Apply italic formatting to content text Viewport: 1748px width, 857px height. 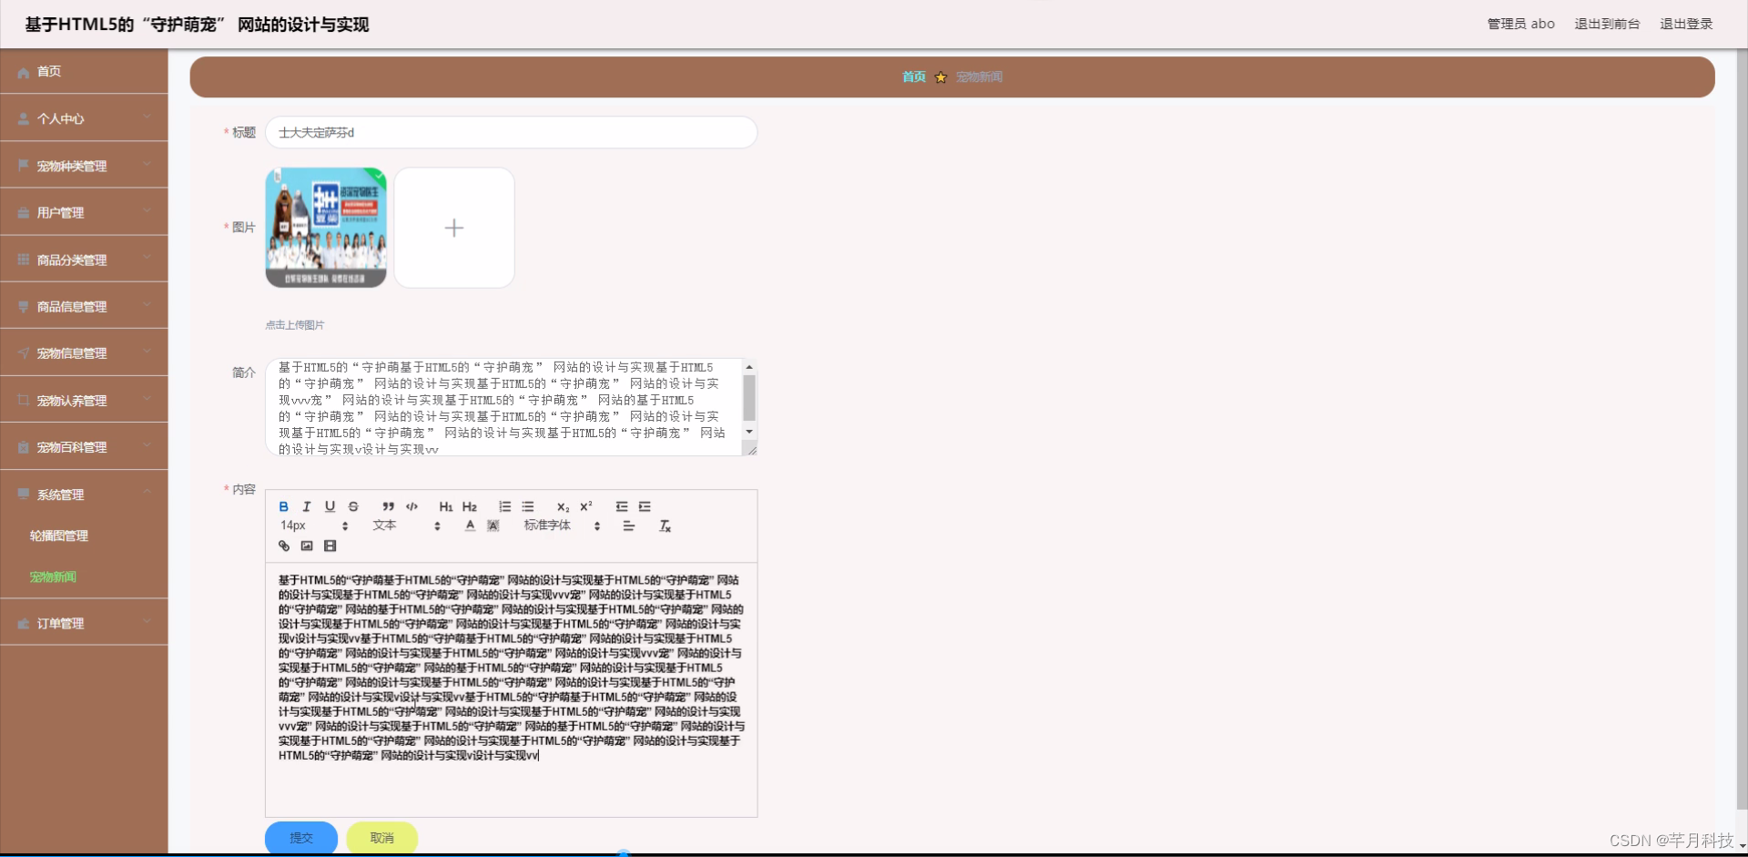tap(306, 506)
